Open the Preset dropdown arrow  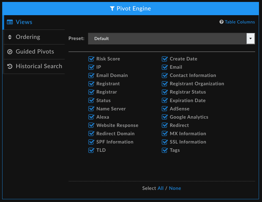click(x=250, y=39)
